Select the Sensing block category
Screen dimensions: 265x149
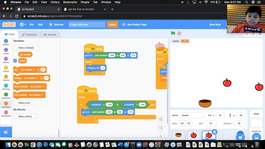(6, 87)
